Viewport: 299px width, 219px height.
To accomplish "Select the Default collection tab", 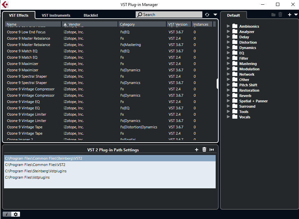I will [233, 15].
